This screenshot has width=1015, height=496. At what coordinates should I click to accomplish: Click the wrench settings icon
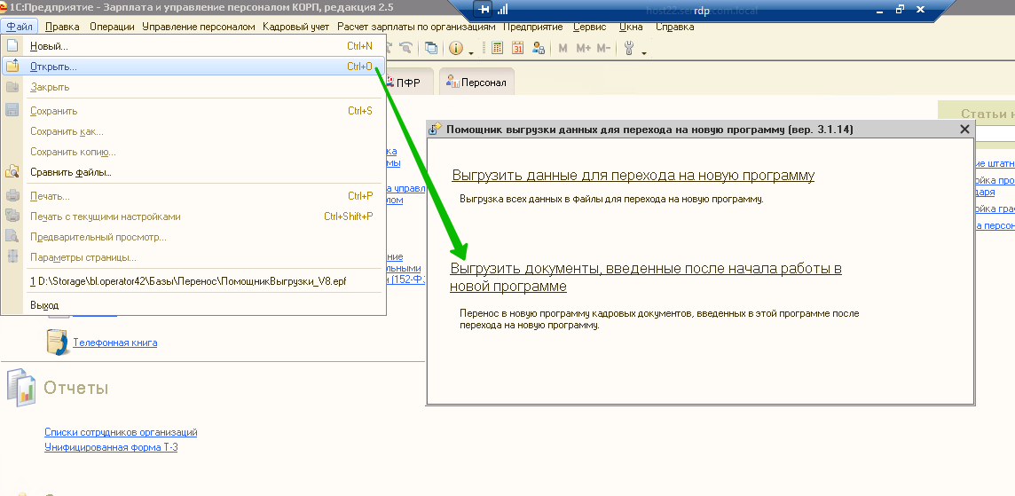[628, 48]
